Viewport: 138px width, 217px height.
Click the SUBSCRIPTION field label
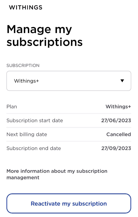pyautogui.click(x=23, y=66)
